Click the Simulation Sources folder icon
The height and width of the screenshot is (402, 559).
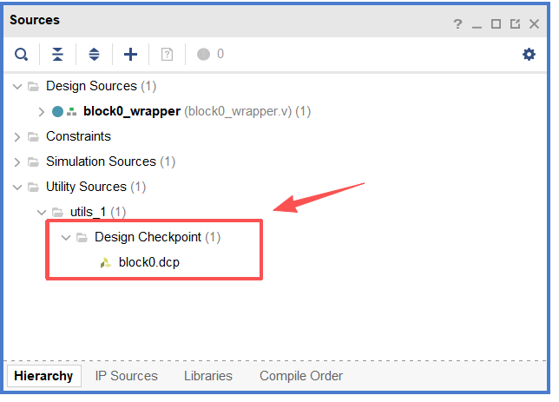tap(33, 162)
